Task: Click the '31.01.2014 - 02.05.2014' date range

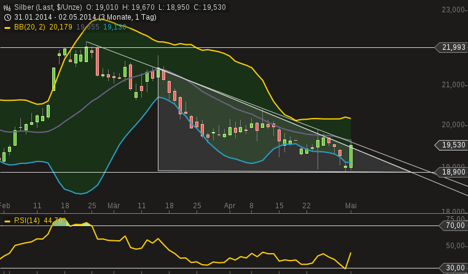Action: click(x=55, y=17)
